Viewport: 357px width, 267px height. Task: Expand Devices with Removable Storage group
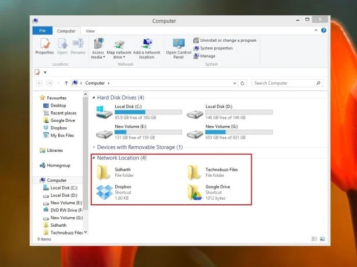[x=93, y=147]
